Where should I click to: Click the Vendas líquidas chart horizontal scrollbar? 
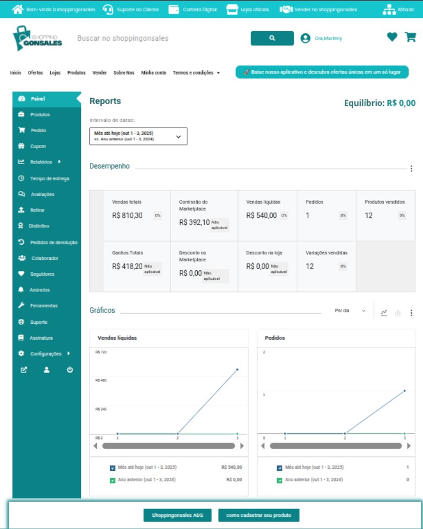168,446
